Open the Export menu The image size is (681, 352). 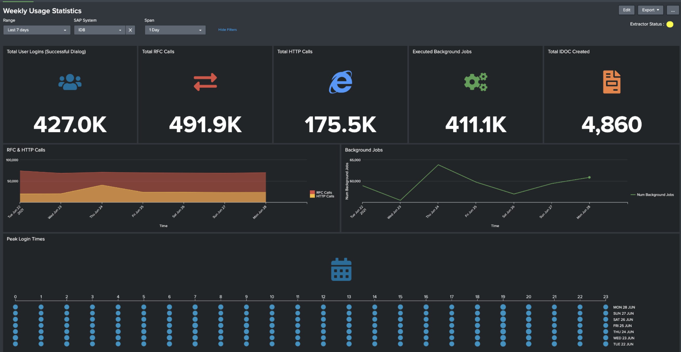point(650,10)
